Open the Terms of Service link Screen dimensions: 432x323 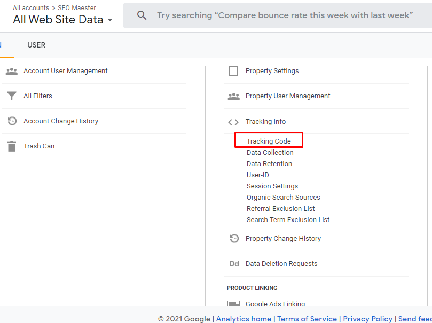pyautogui.click(x=307, y=319)
